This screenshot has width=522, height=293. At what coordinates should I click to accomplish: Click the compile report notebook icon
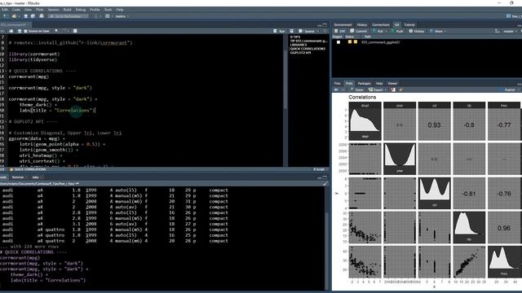[x=75, y=31]
